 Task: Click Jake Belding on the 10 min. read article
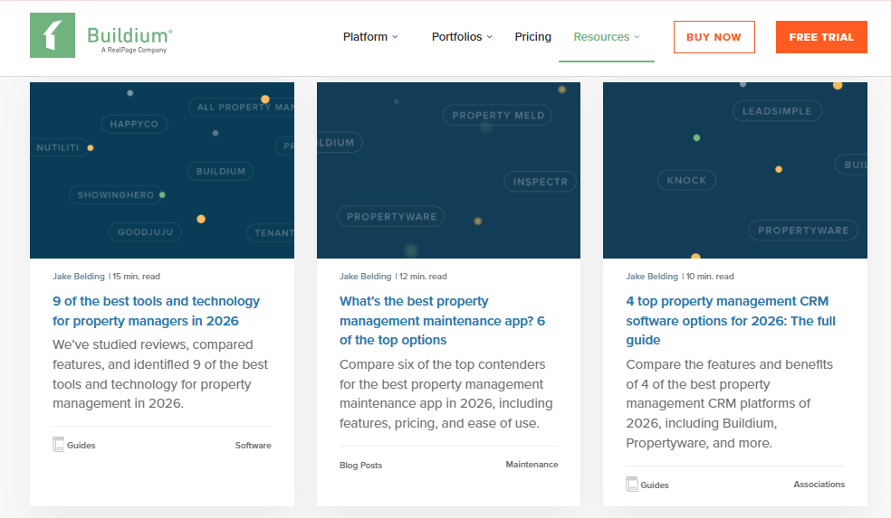(x=652, y=277)
